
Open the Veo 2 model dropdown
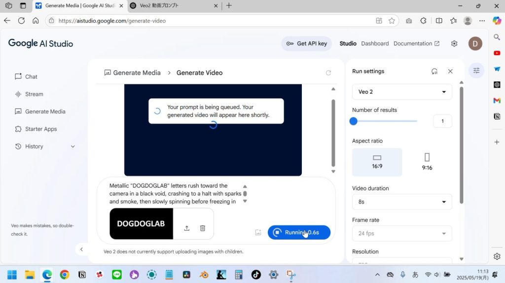402,92
